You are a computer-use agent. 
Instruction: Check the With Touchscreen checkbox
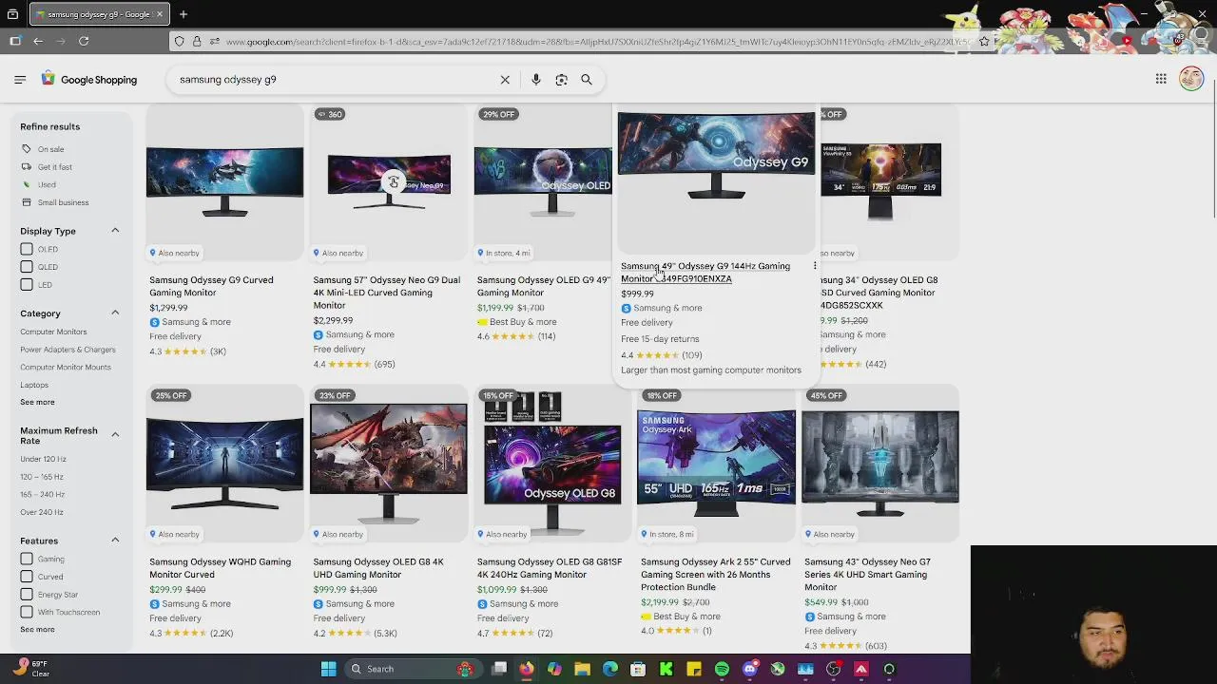click(x=27, y=612)
